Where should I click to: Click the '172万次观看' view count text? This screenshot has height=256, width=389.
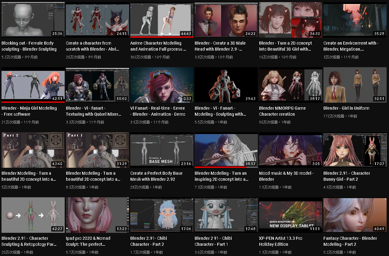[334, 116]
